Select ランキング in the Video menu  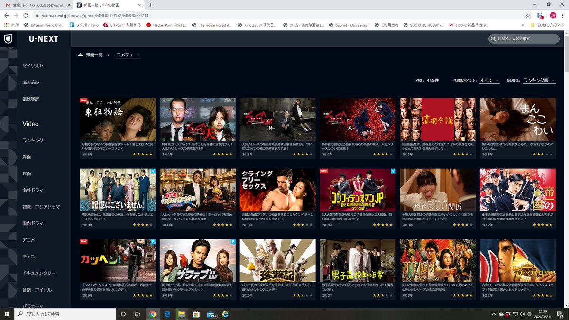click(33, 140)
